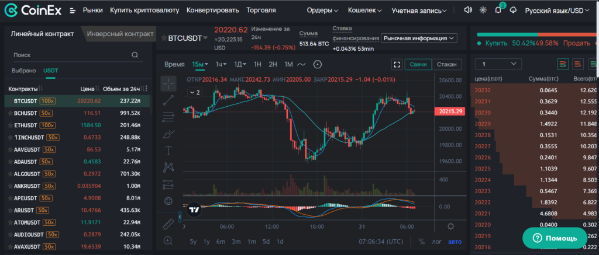
Task: Select the horizontal lines Fibonacci tool
Action: click(x=168, y=117)
